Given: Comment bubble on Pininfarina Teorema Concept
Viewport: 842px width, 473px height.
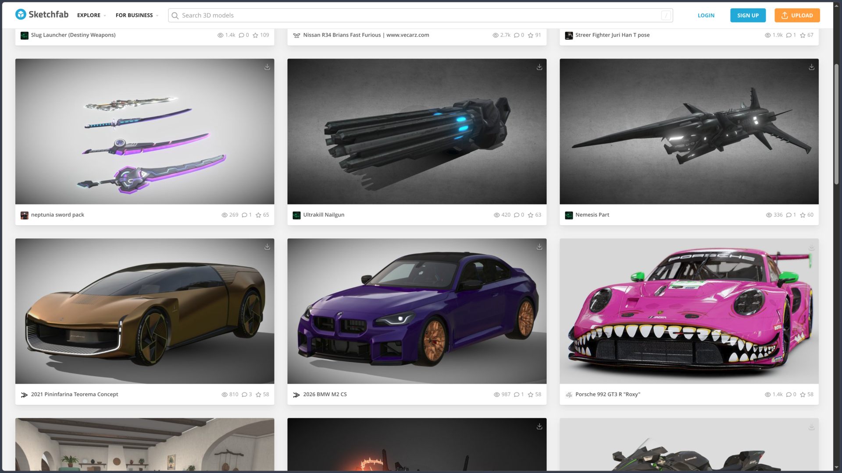Looking at the screenshot, I should pyautogui.click(x=244, y=395).
